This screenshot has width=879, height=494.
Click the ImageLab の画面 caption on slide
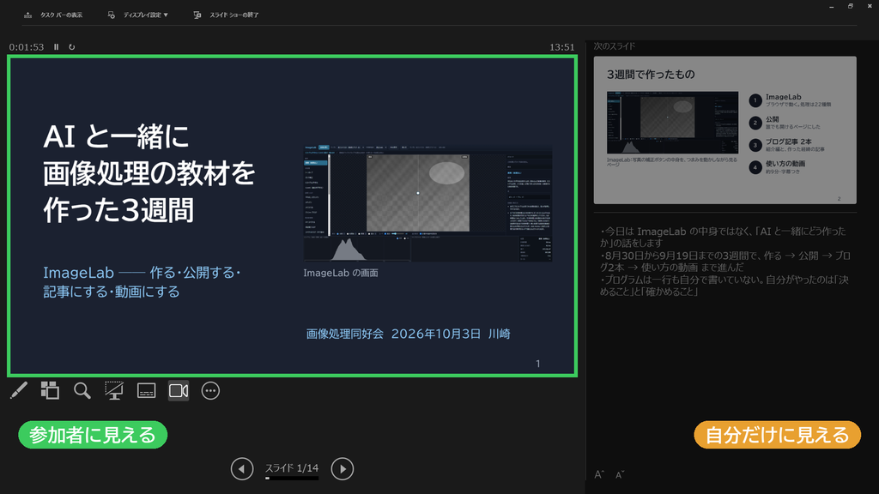[341, 273]
